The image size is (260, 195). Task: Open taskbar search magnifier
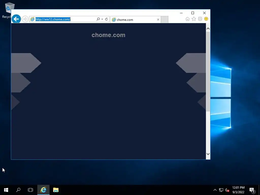18,190
